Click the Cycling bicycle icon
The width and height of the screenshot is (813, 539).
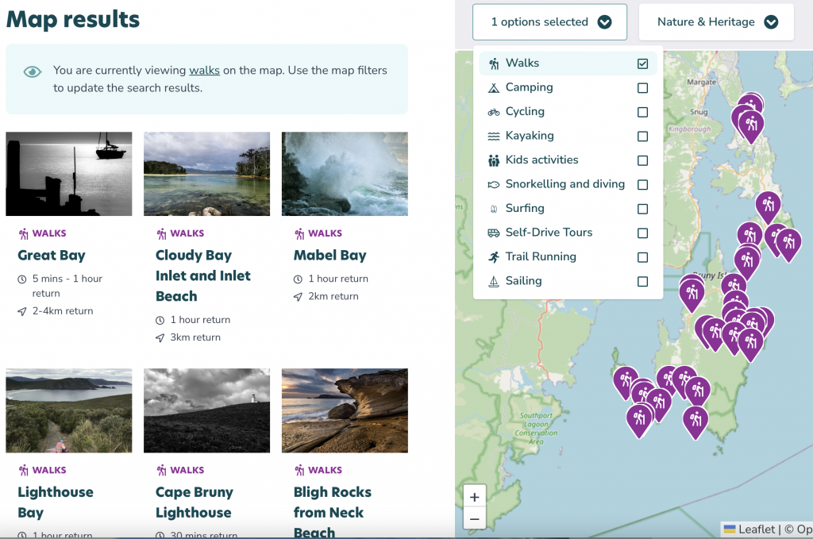pos(492,111)
